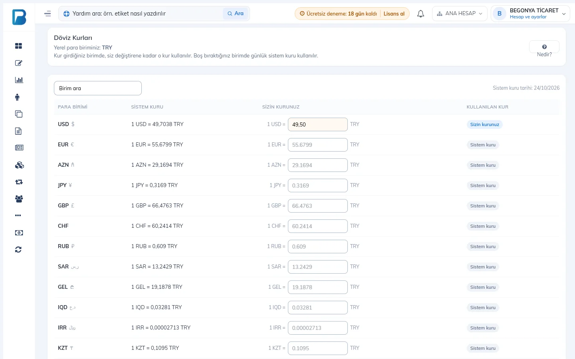The image size is (575, 359).
Task: Open the bar chart reports icon
Action: point(19,80)
